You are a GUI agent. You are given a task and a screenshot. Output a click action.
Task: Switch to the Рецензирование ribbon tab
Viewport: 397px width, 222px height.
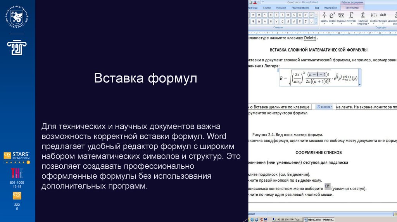coord(300,8)
